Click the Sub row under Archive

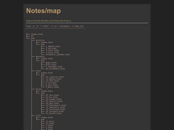[x=43, y=44]
